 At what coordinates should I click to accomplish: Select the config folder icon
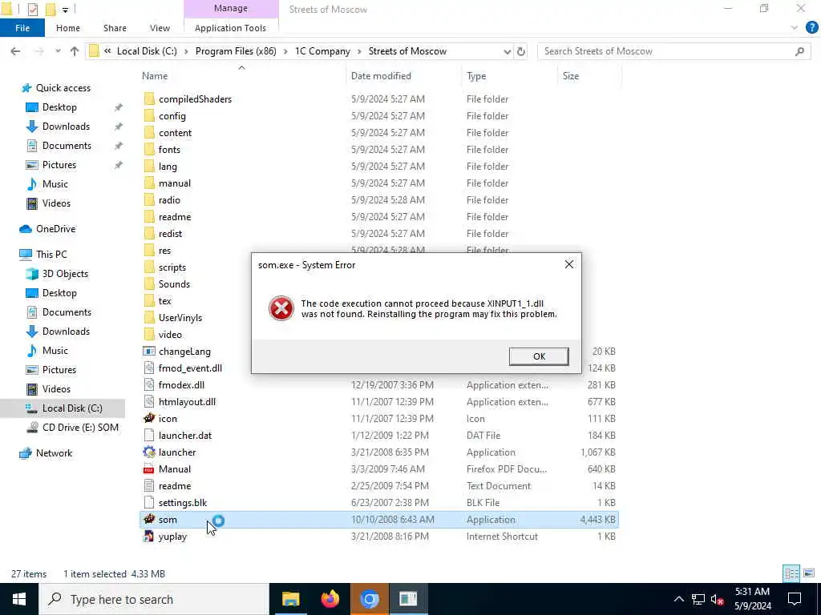click(150, 115)
